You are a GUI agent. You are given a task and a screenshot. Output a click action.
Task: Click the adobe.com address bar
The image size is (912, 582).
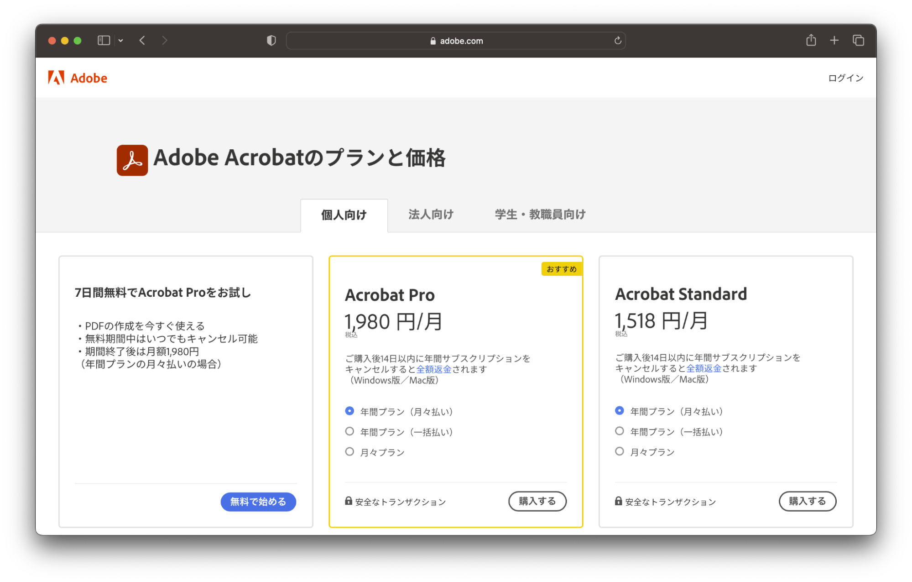[456, 41]
